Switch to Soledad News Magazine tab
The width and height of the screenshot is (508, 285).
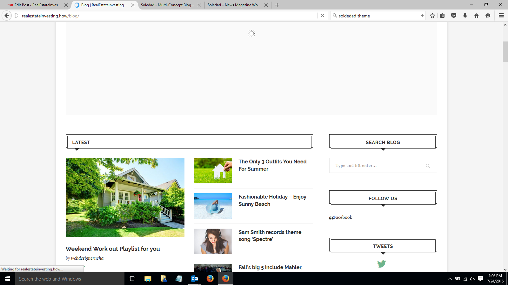pyautogui.click(x=237, y=5)
